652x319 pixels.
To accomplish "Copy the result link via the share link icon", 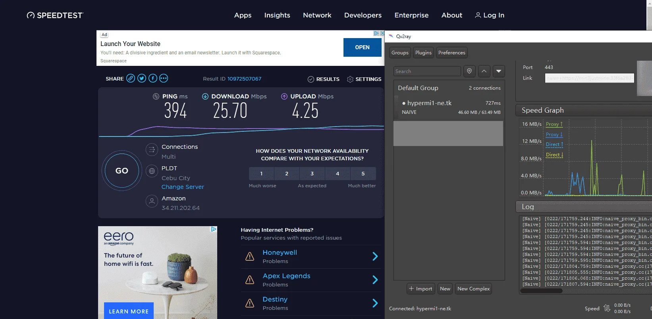I will pos(131,78).
